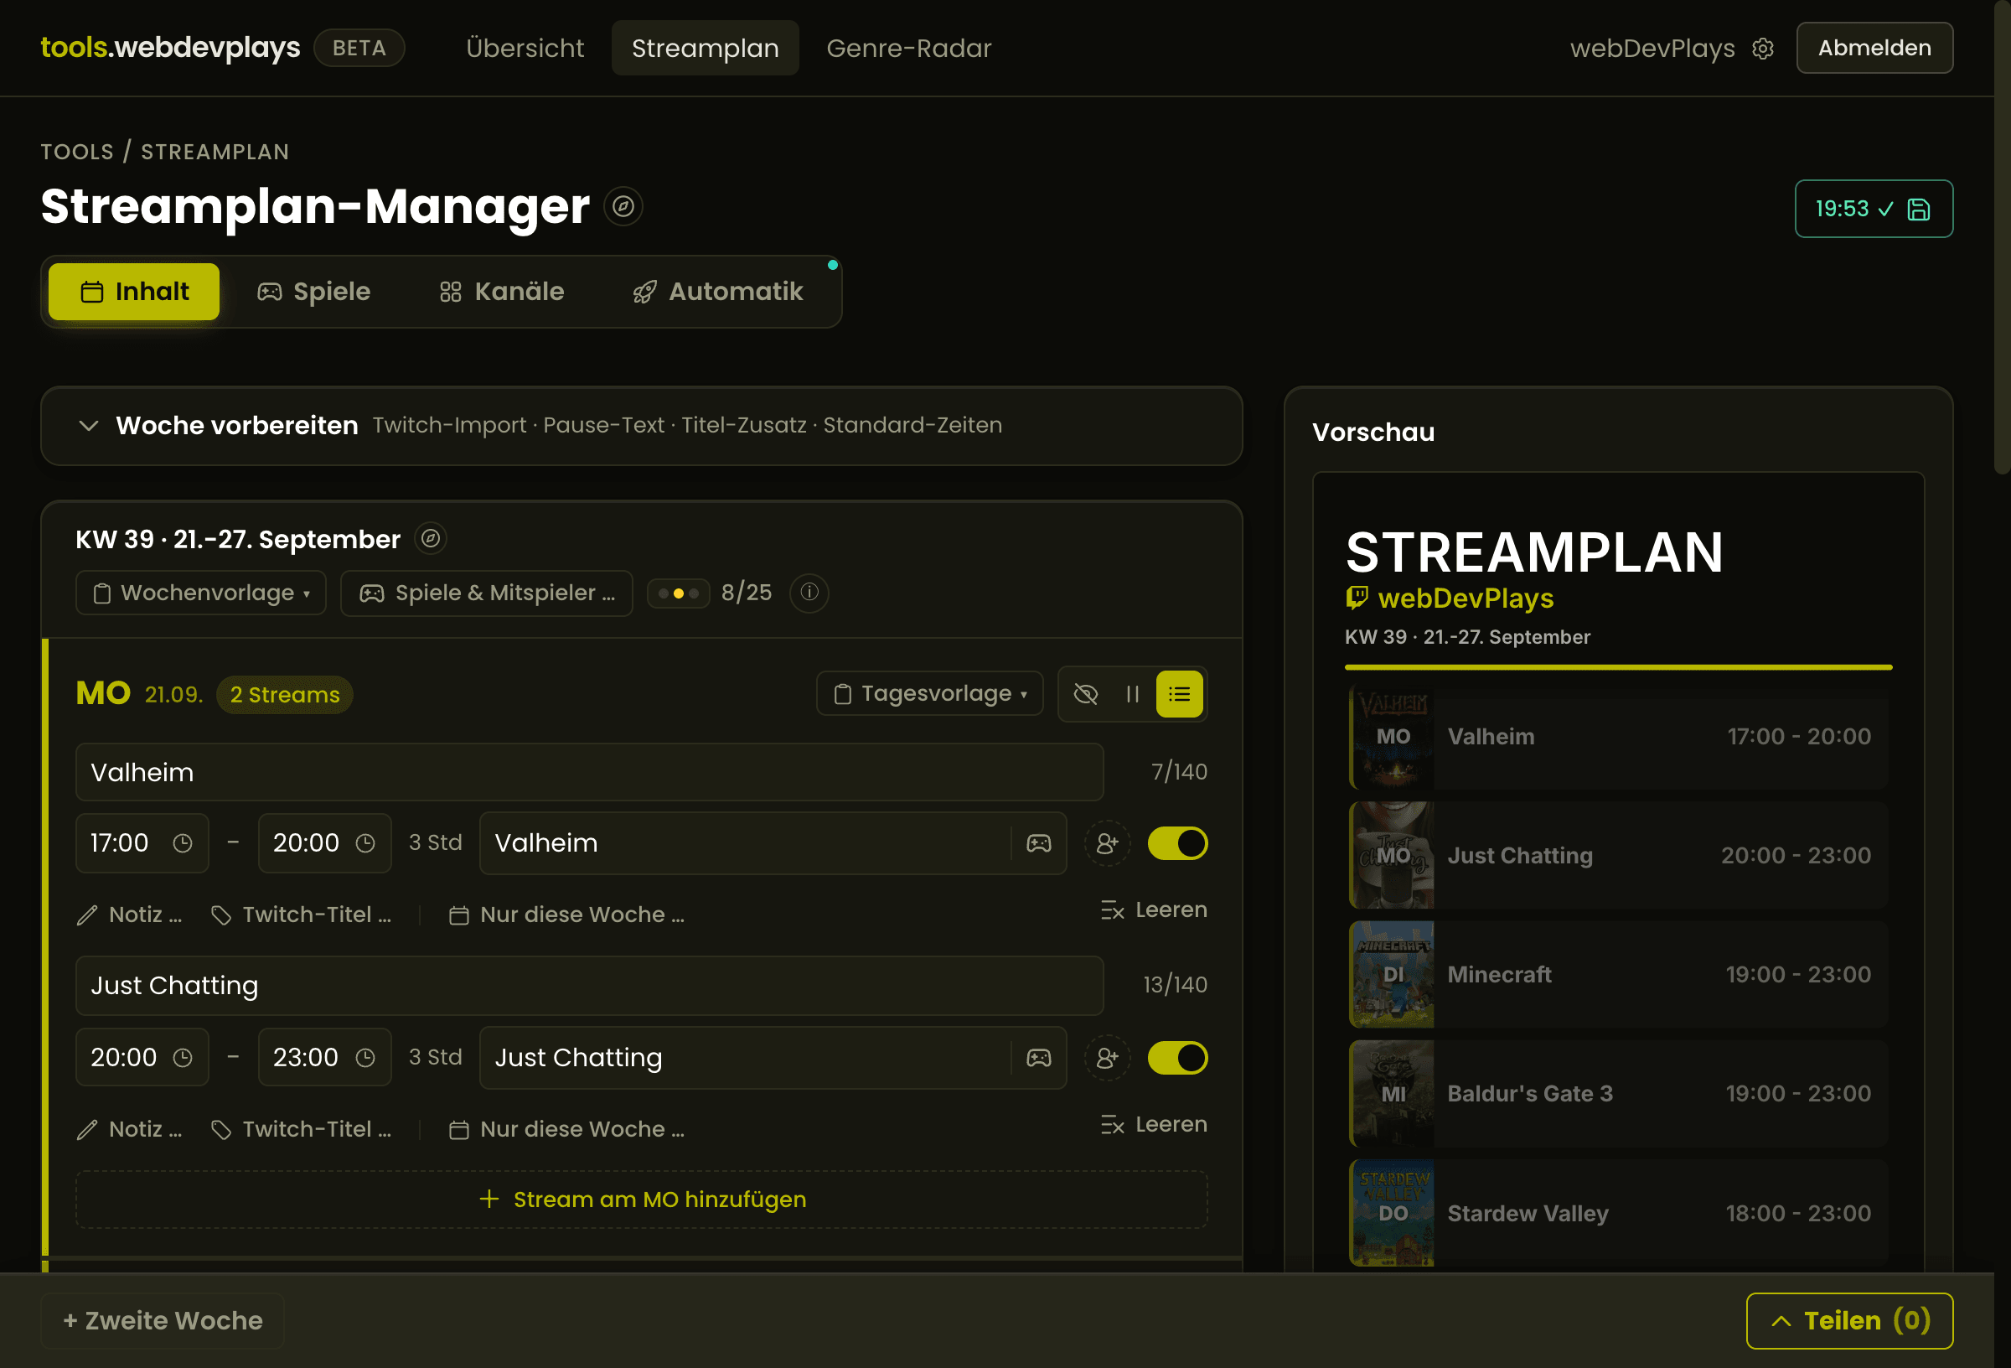Open clock picker for 23:00 end time
The height and width of the screenshot is (1368, 2011).
(x=366, y=1058)
